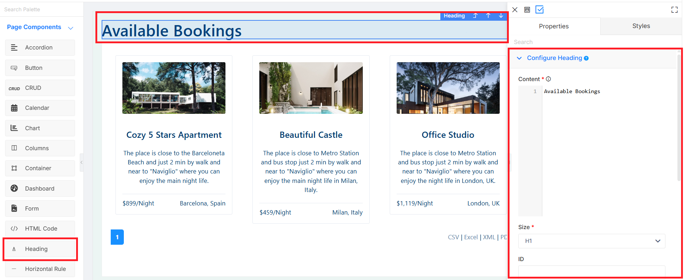Image resolution: width=684 pixels, height=280 pixels.
Task: Click the Heading component icon in palette
Action: point(14,249)
